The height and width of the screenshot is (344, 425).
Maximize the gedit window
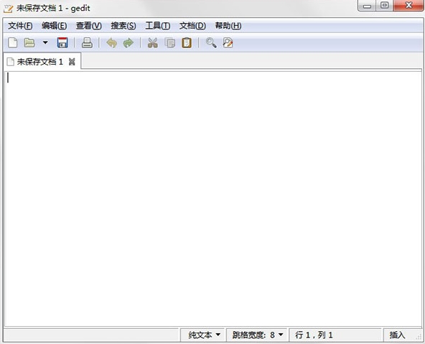click(384, 6)
